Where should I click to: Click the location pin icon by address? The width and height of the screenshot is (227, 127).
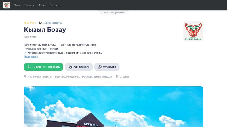coord(25,76)
